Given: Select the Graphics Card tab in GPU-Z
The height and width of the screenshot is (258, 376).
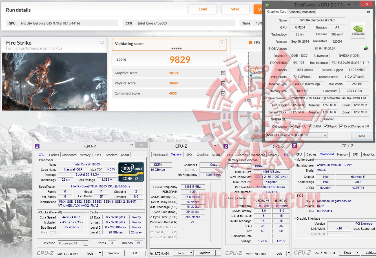Looking at the screenshot, I should [x=277, y=12].
